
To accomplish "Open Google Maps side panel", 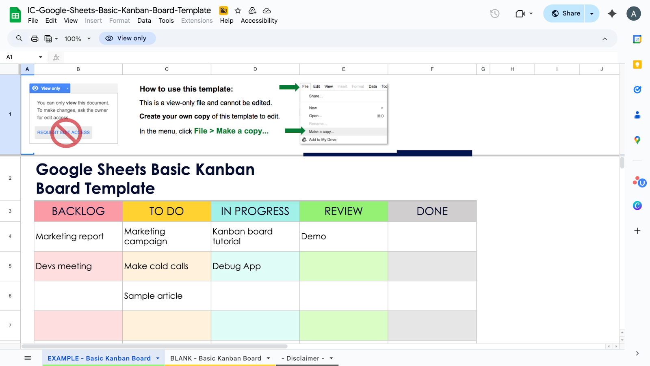I will (x=637, y=140).
